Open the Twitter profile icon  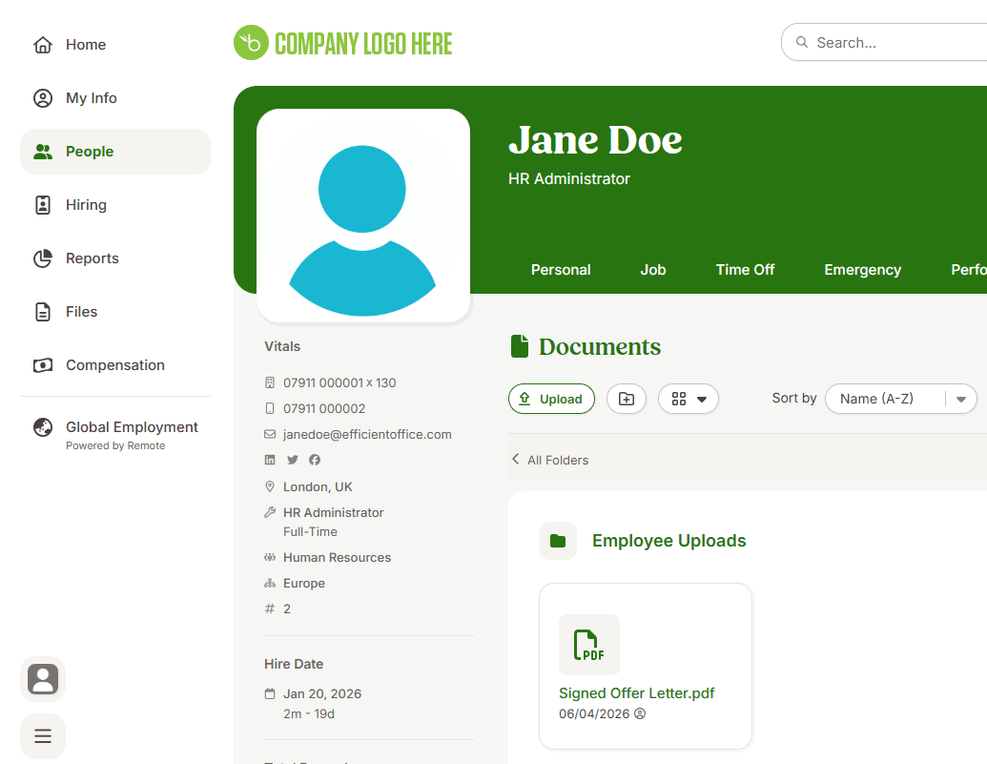click(293, 460)
